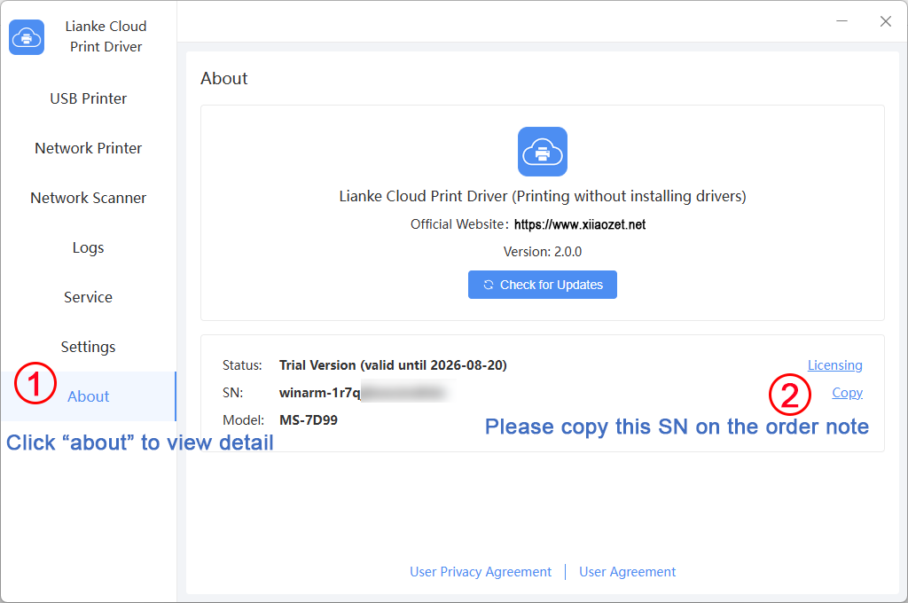Click the SN value starting with winarm-1r7q
The image size is (908, 603).
coord(364,393)
